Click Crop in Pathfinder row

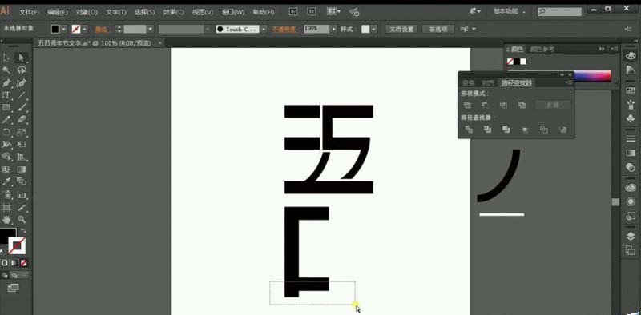[526, 130]
